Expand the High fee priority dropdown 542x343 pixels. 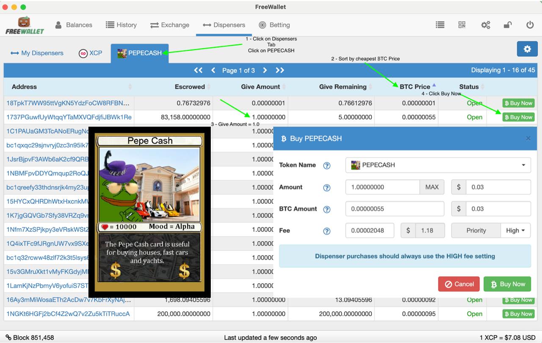[515, 230]
